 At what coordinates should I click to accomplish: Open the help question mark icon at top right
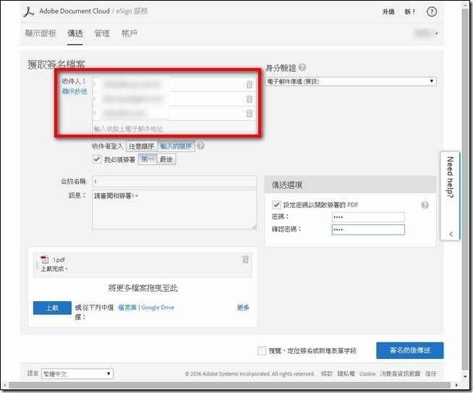click(x=432, y=12)
